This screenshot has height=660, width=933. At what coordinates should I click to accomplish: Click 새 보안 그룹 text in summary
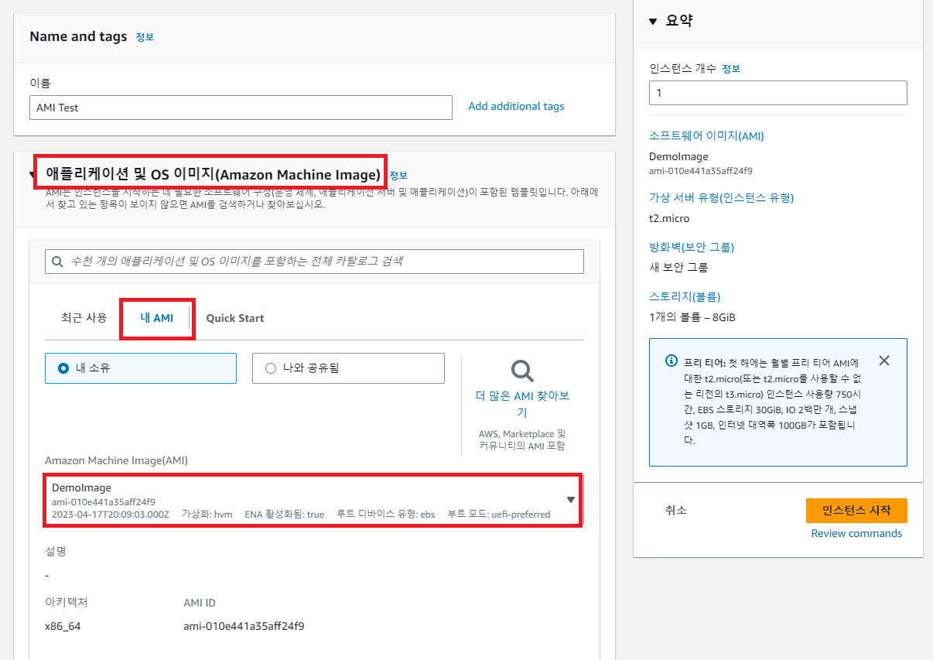[678, 268]
